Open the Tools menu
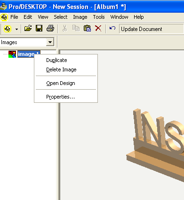Image resolution: width=184 pixels, height=200 pixels. pos(99,17)
